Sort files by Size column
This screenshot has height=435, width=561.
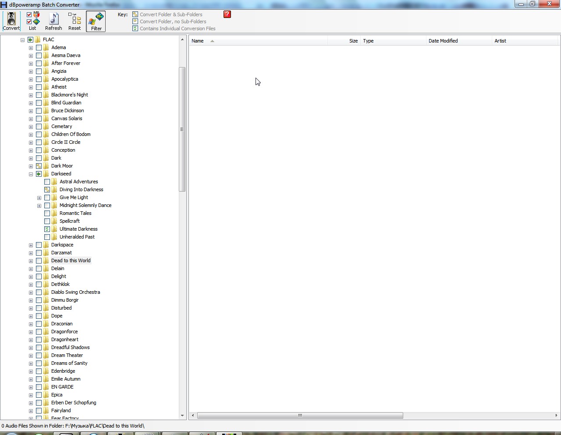344,41
